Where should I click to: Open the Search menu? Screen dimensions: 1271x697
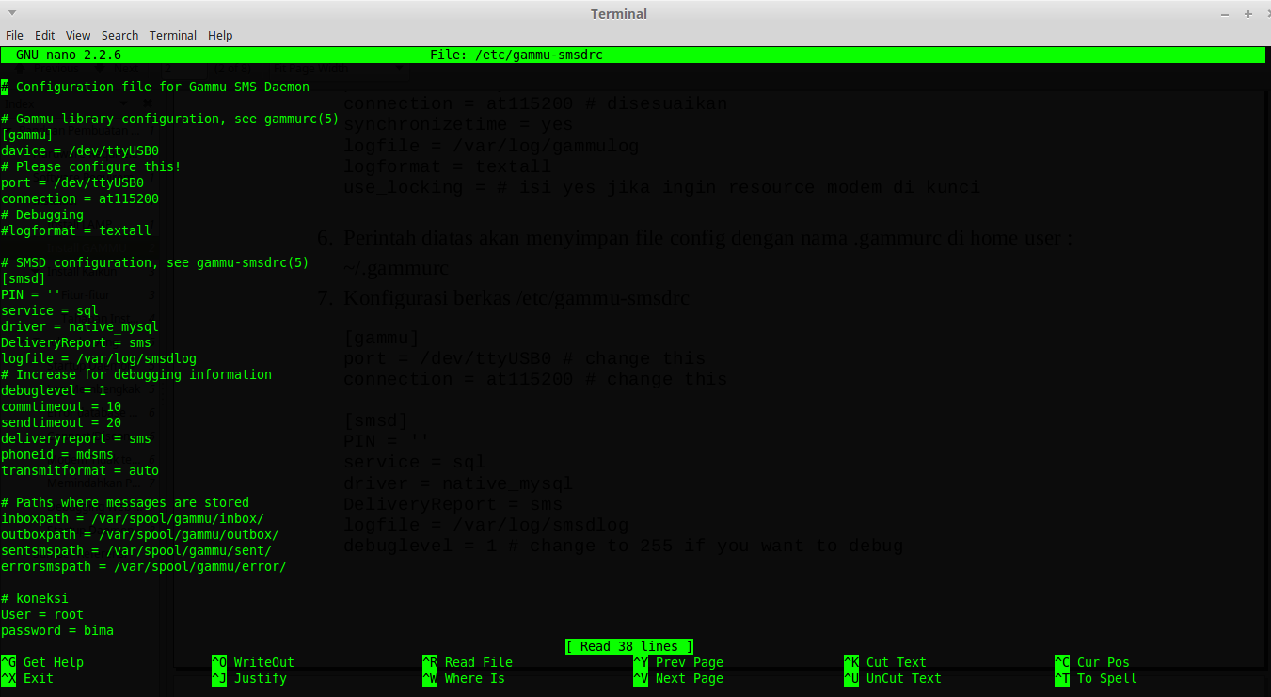[x=119, y=35]
